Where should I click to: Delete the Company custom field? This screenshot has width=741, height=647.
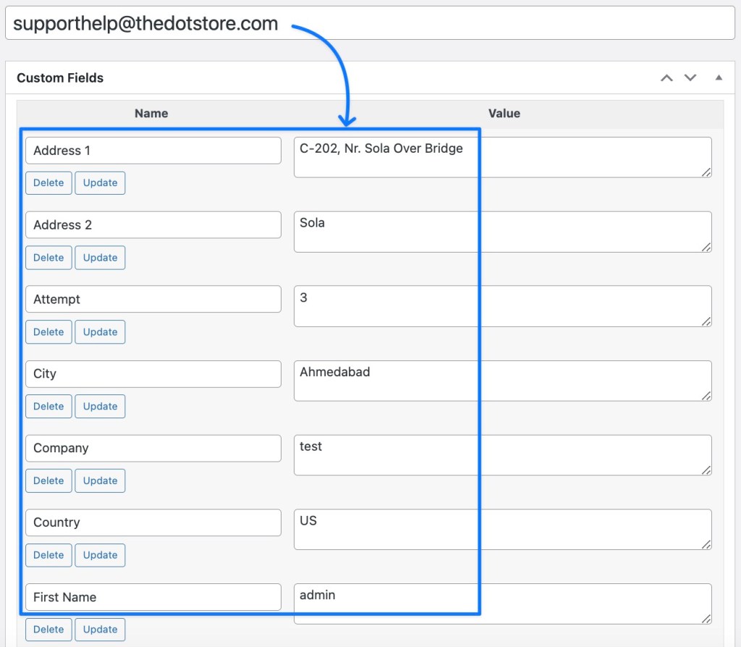click(48, 481)
